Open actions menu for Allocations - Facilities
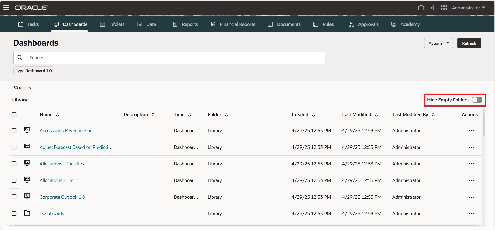Viewport: 495px width, 230px height. [471, 164]
